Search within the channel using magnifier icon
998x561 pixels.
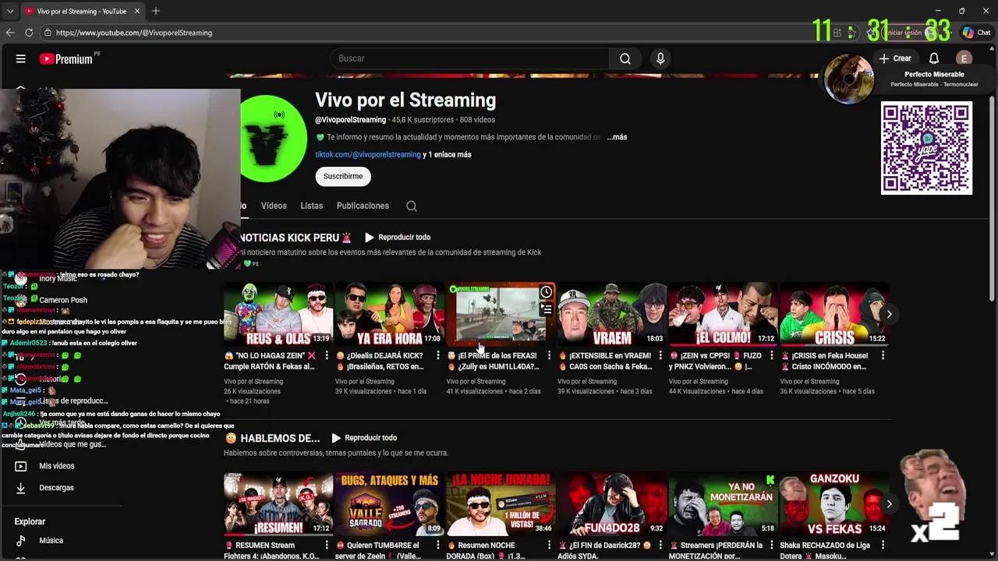pyautogui.click(x=412, y=206)
